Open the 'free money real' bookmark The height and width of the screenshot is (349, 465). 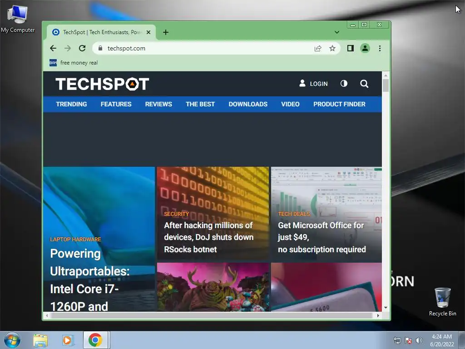tap(74, 63)
